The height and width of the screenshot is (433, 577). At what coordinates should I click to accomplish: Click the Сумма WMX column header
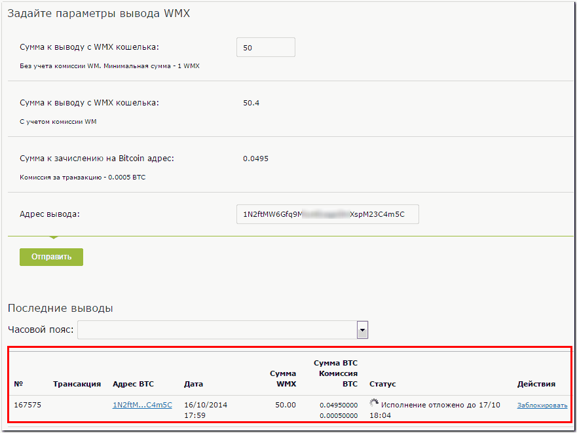coord(283,379)
